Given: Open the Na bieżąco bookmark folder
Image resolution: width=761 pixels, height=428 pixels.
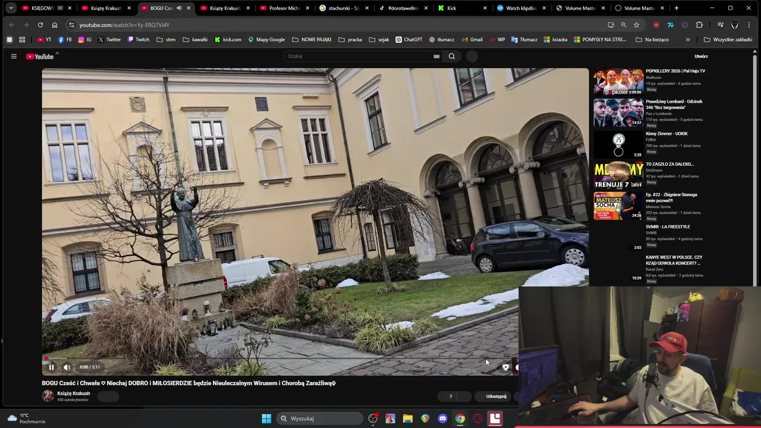Looking at the screenshot, I should pos(652,40).
